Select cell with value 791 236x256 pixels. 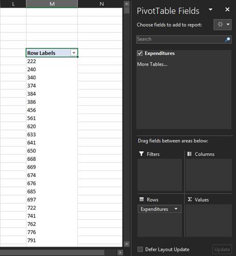coord(52,240)
